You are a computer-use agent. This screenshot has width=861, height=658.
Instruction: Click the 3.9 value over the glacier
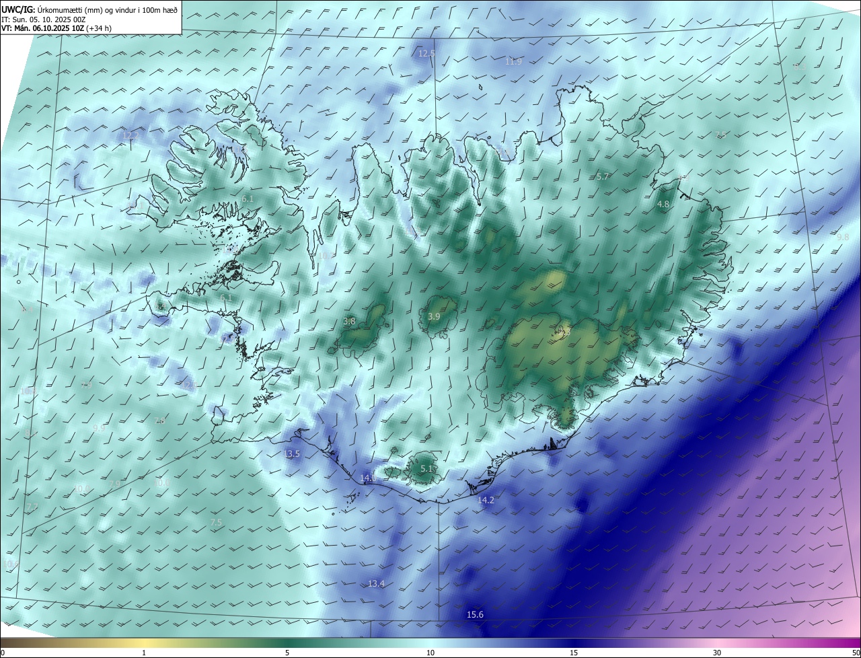coord(434,317)
